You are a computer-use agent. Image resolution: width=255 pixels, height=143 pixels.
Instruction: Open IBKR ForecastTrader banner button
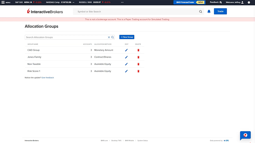(189, 2)
